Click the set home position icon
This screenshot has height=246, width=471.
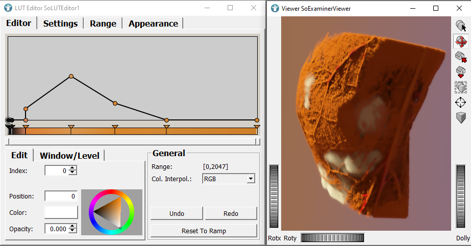click(x=461, y=72)
